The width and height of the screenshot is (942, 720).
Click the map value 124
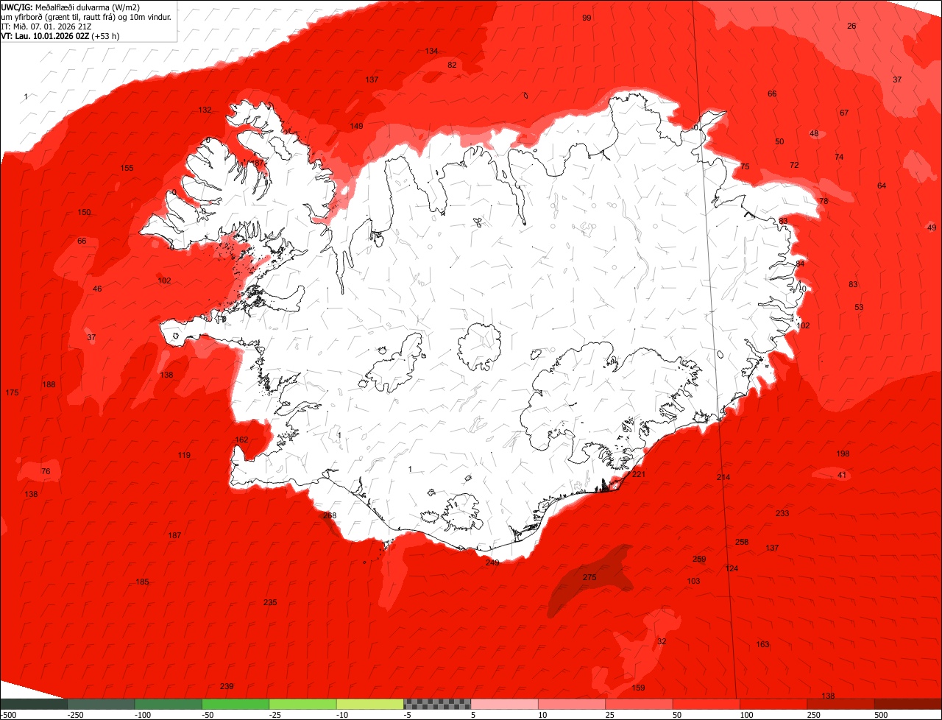(x=732, y=568)
